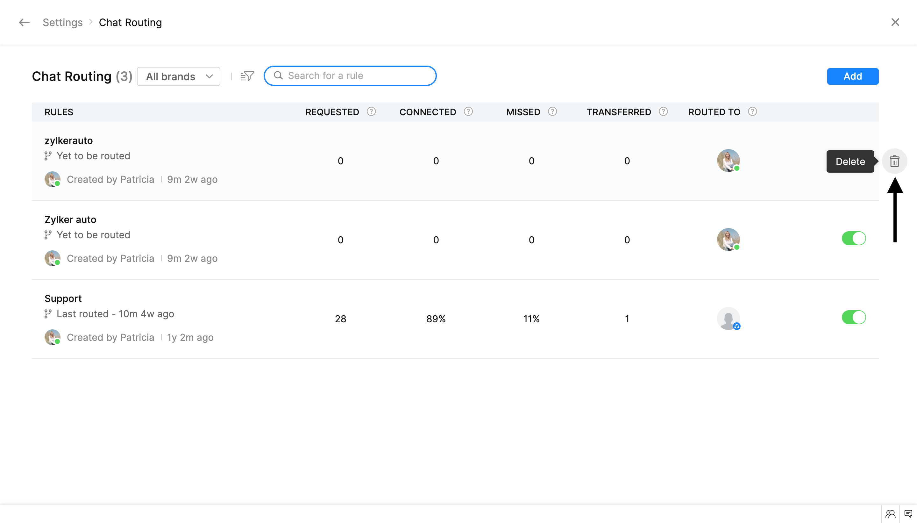Click the trash Delete icon for zylkerauto

click(894, 161)
